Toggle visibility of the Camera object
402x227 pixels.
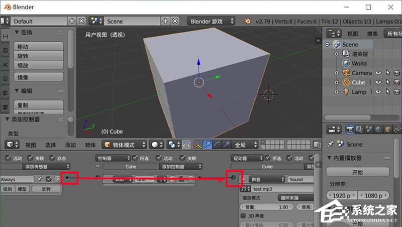pyautogui.click(x=378, y=73)
